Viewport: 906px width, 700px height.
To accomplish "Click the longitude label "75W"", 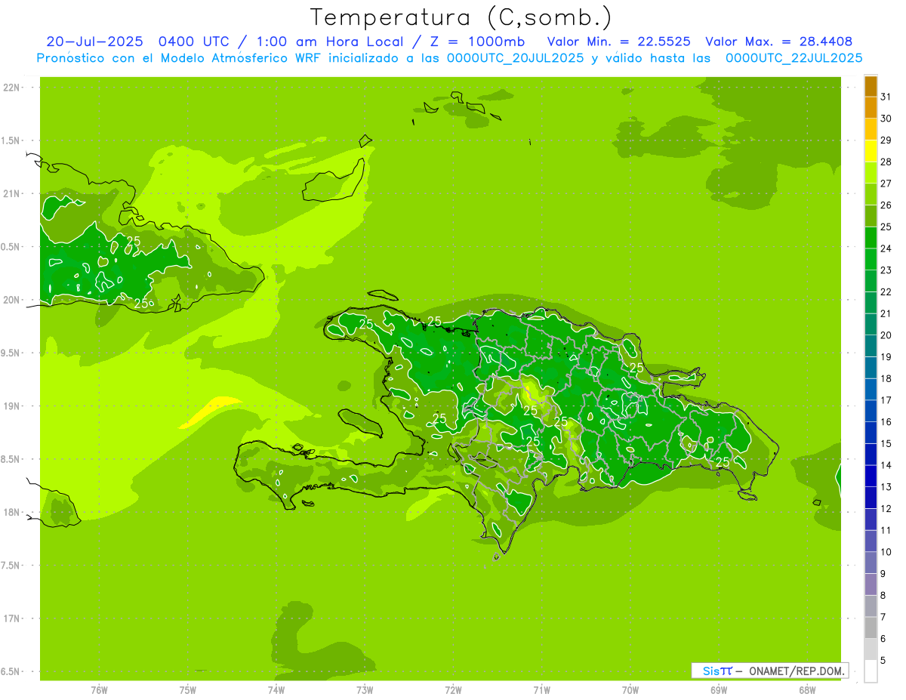I will point(188,690).
